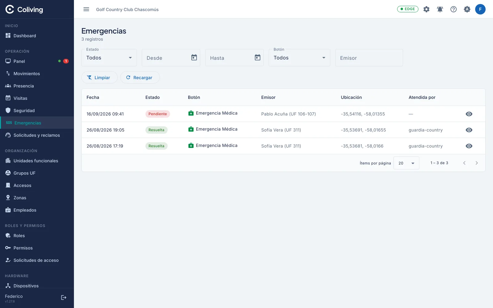Open the Hasta calendar picker icon
493x308 pixels.
click(258, 58)
